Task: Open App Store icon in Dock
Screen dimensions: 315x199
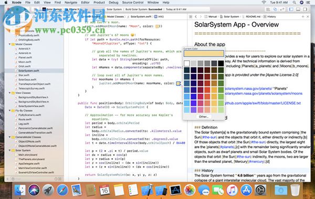Action: coord(246,190)
